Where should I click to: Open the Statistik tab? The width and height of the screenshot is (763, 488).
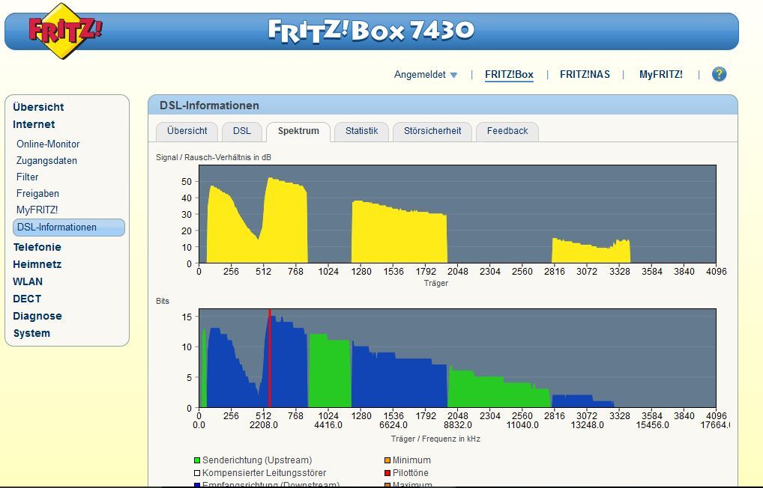click(x=361, y=131)
